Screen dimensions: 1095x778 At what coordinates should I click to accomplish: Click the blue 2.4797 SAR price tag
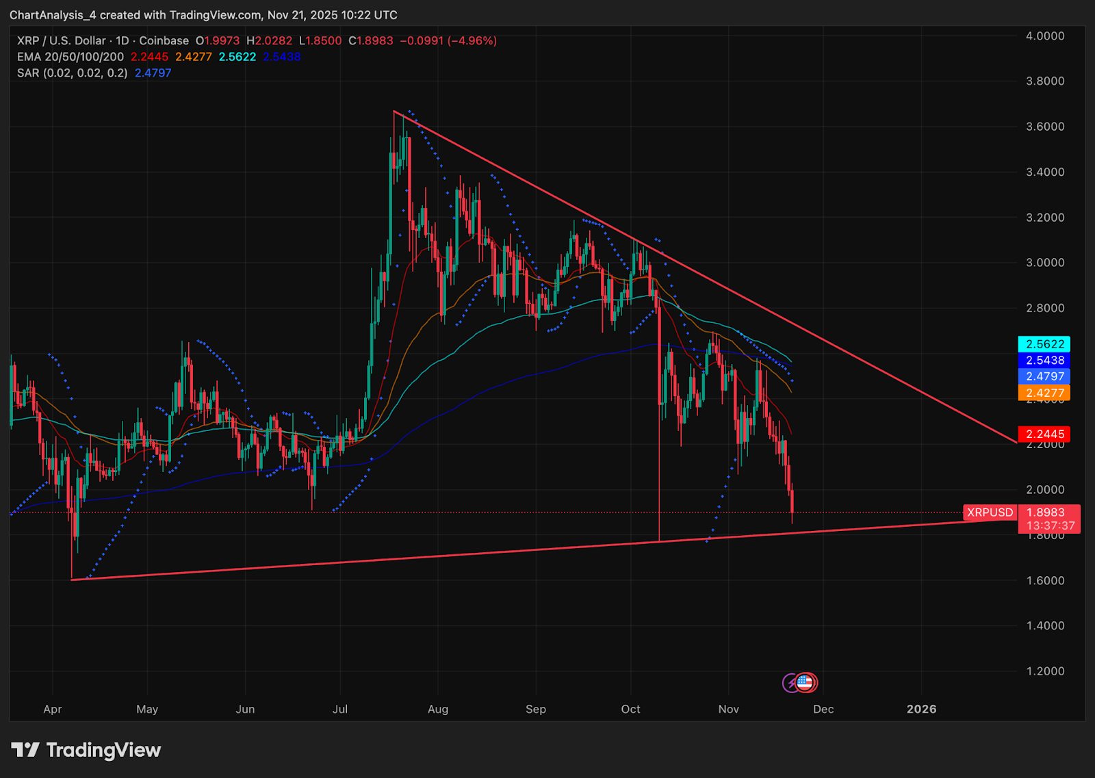pyautogui.click(x=1044, y=376)
